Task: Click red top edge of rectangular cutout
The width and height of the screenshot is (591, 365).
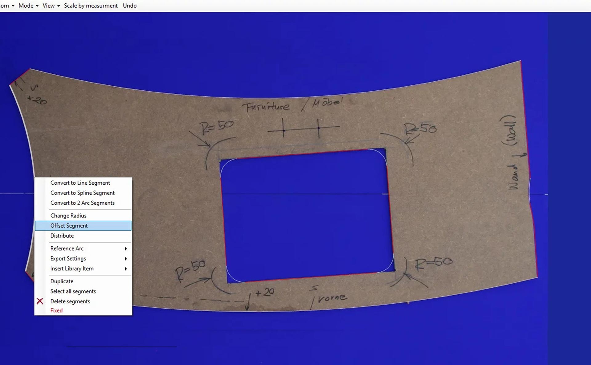Action: pos(302,154)
